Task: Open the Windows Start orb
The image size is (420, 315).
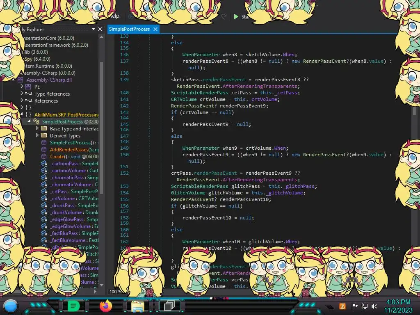Action: [10, 306]
